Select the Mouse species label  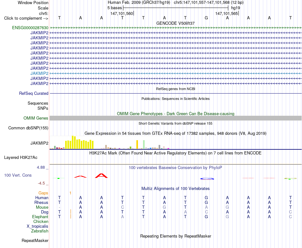42,207
